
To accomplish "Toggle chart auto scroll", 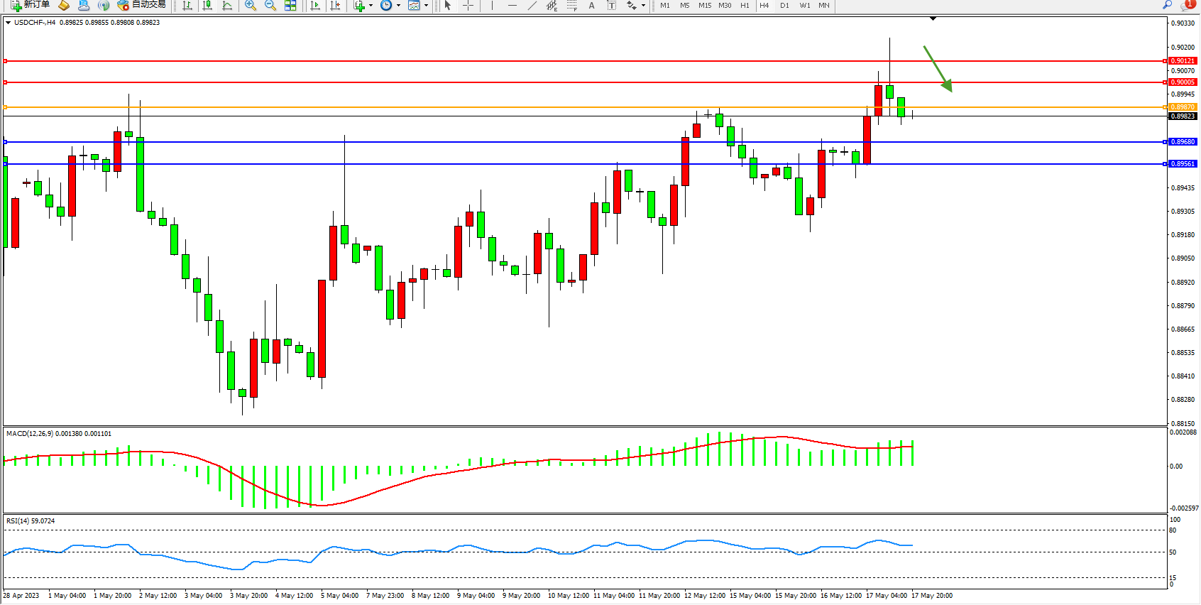I will point(315,6).
